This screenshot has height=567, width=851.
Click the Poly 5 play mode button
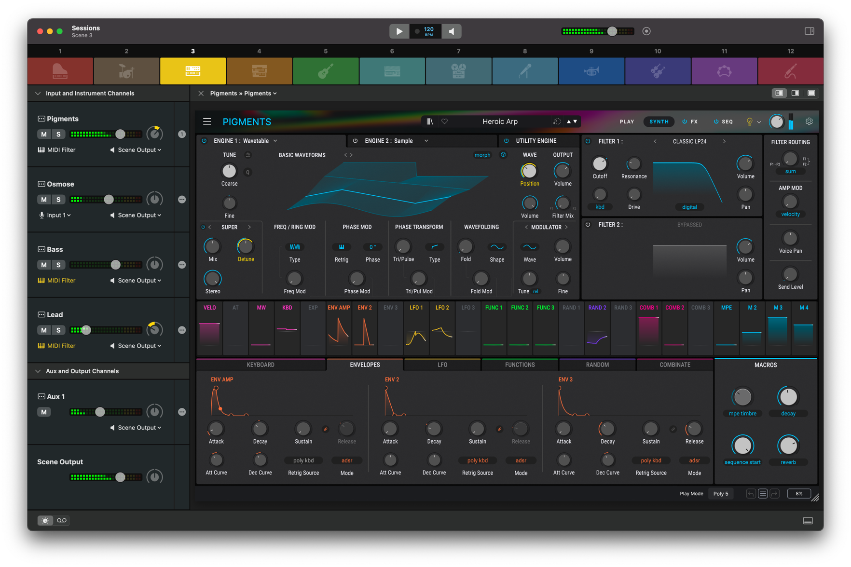pos(721,494)
